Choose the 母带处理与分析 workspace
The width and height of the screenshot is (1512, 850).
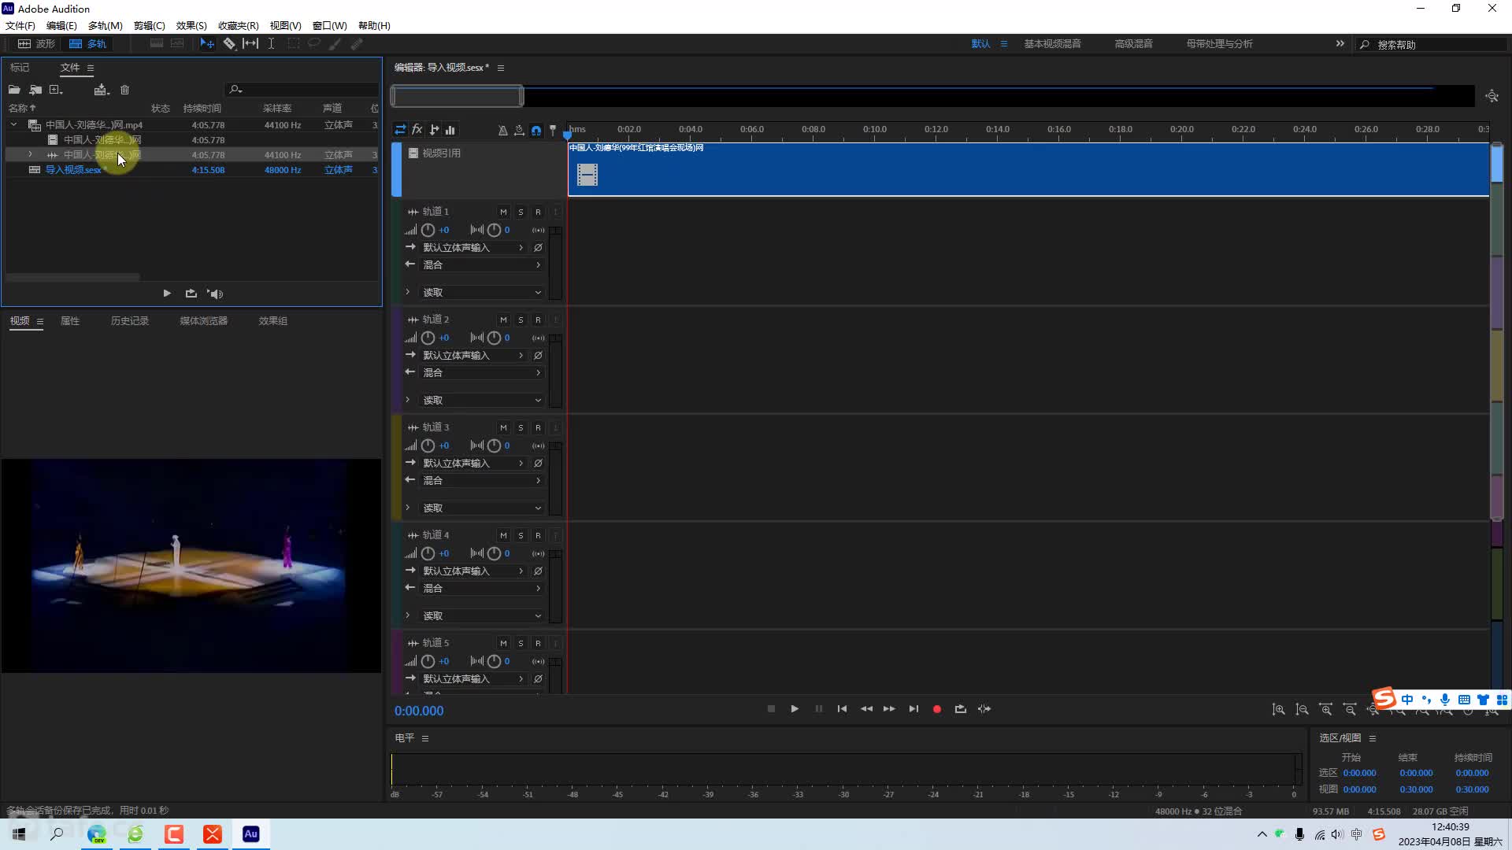click(x=1219, y=44)
